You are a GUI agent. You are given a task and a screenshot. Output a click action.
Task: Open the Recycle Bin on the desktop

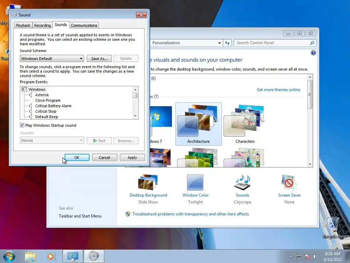333,228
